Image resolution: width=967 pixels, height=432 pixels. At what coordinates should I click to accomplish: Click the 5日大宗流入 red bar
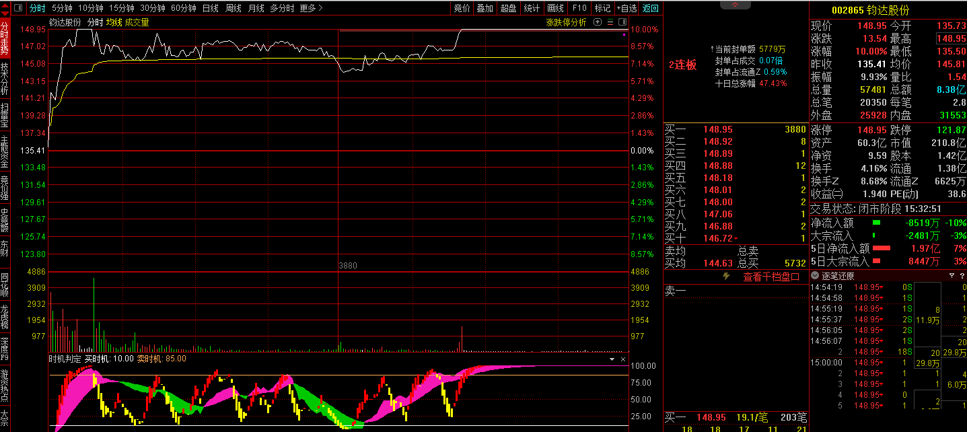pos(876,261)
